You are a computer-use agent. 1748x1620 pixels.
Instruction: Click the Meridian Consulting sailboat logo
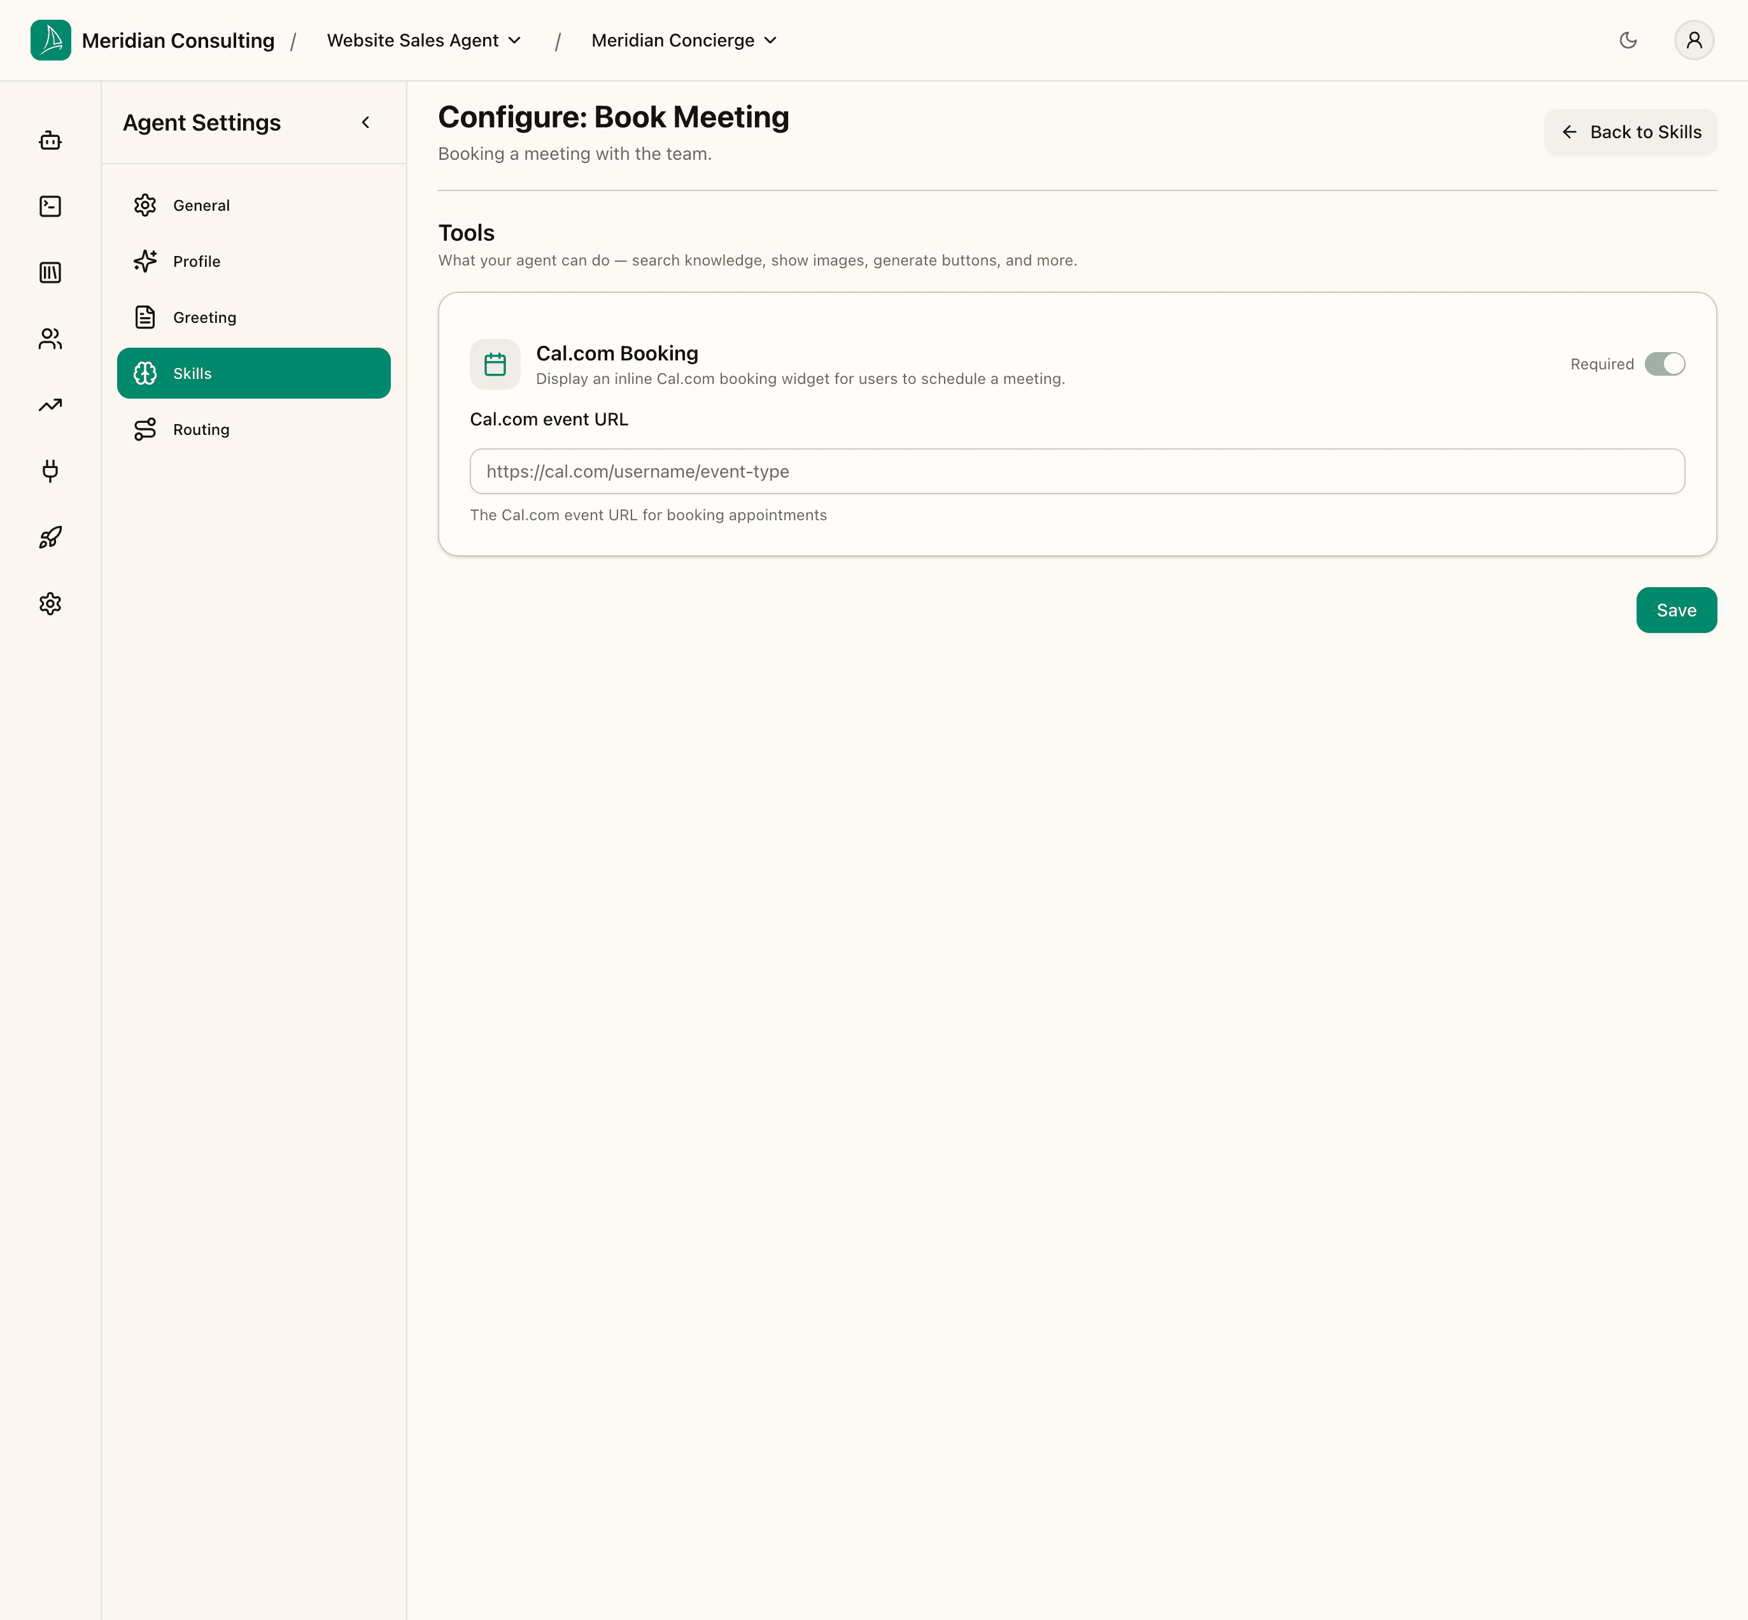(x=51, y=40)
